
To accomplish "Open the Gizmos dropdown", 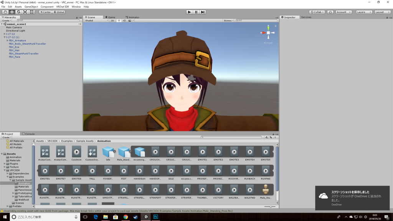I will tap(229, 20).
